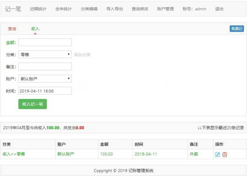Open 近期统计 in the navigation bar
The width and height of the screenshot is (248, 176).
click(38, 9)
